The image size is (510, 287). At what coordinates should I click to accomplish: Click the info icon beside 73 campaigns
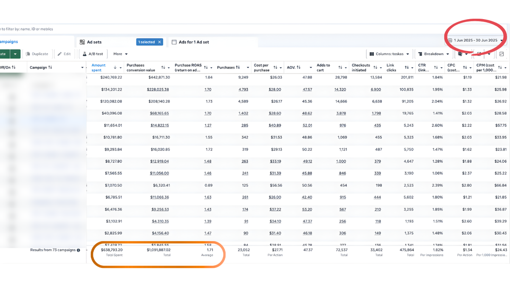78,250
